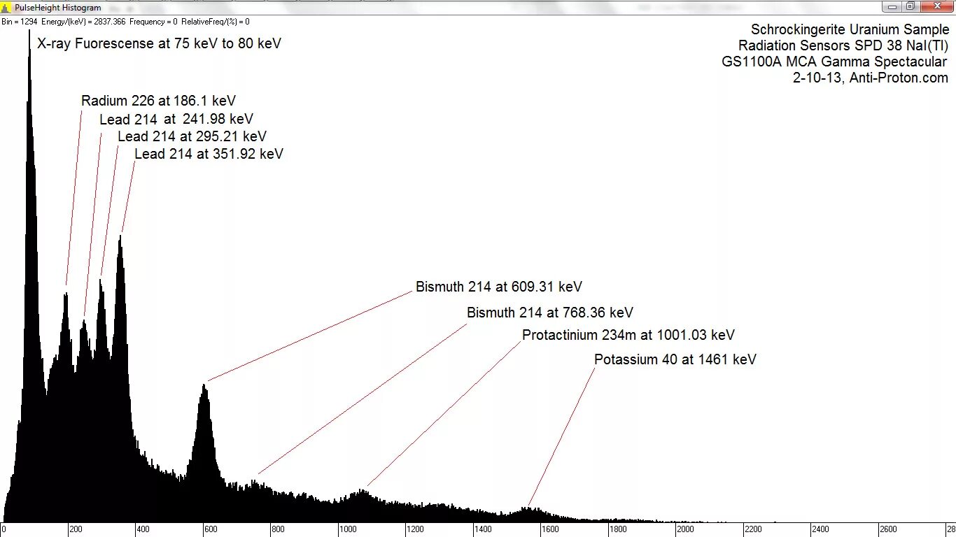Click the 200 tick on energy axis
Viewport: 956px width, 537px height.
click(74, 529)
